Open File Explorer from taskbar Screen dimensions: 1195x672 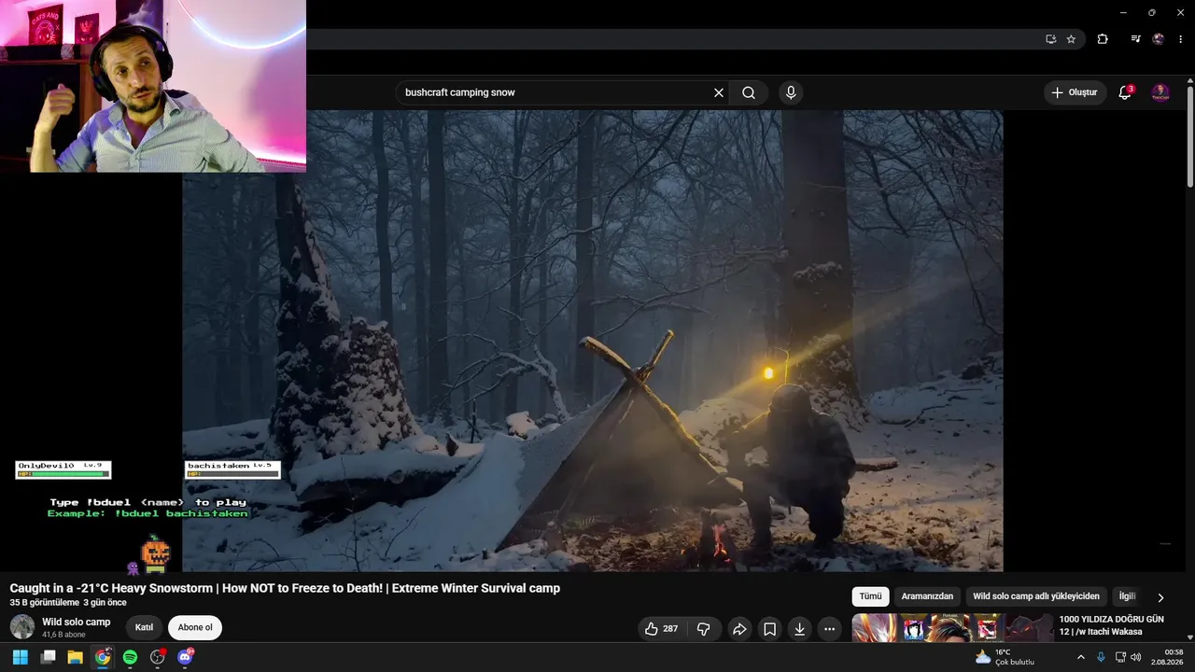pyautogui.click(x=75, y=657)
